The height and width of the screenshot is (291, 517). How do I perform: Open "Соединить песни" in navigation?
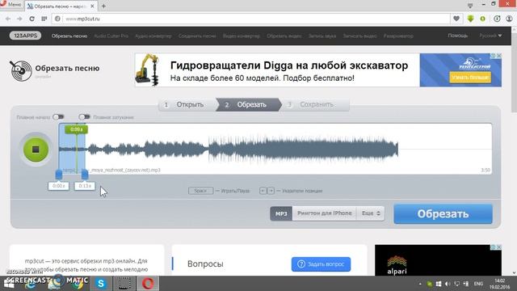click(197, 36)
